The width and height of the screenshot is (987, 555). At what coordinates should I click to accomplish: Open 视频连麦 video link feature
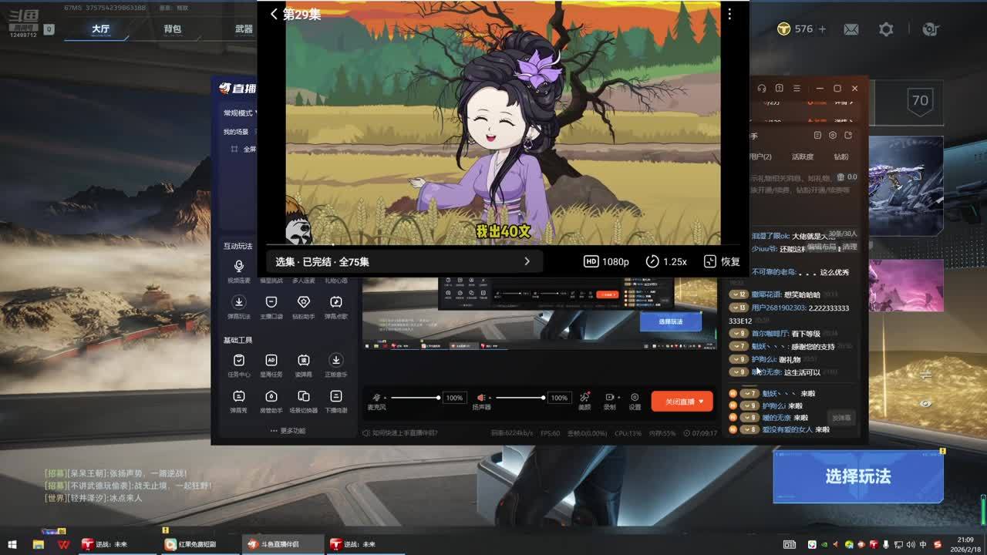click(239, 271)
